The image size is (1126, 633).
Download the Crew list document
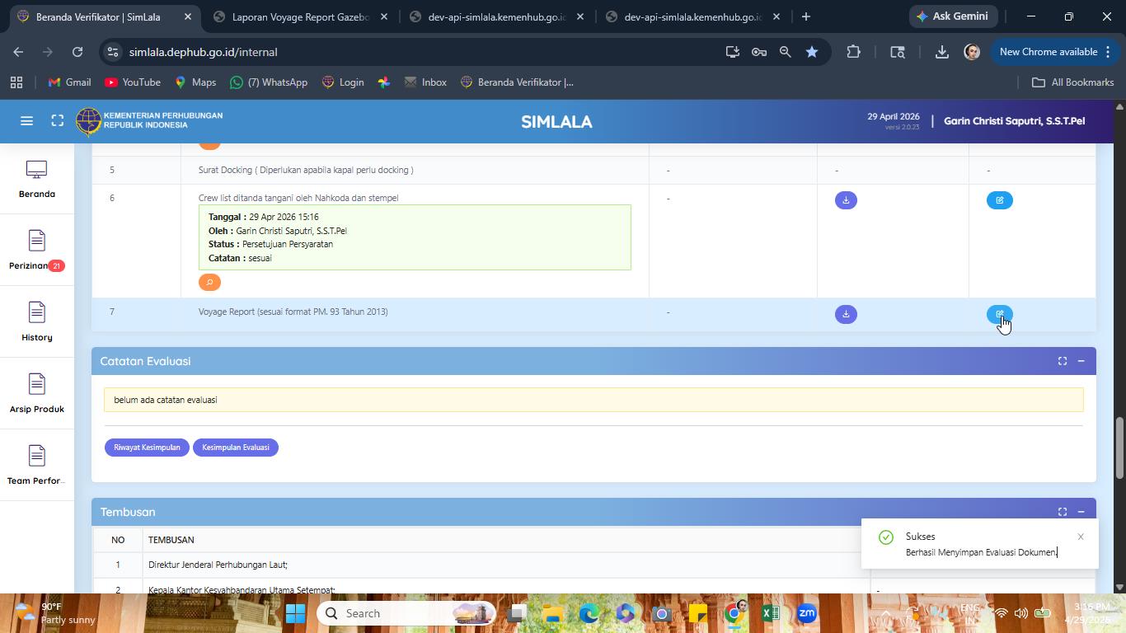pos(846,200)
